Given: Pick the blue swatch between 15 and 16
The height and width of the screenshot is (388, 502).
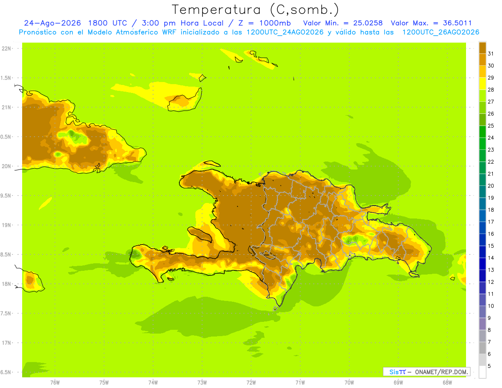Looking at the screenshot, I should click(x=482, y=240).
